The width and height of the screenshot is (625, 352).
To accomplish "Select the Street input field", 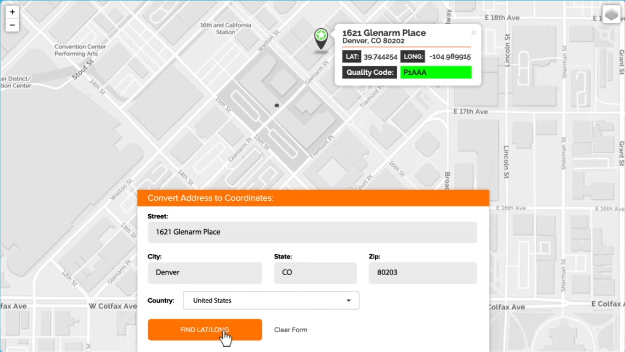I will tap(312, 232).
